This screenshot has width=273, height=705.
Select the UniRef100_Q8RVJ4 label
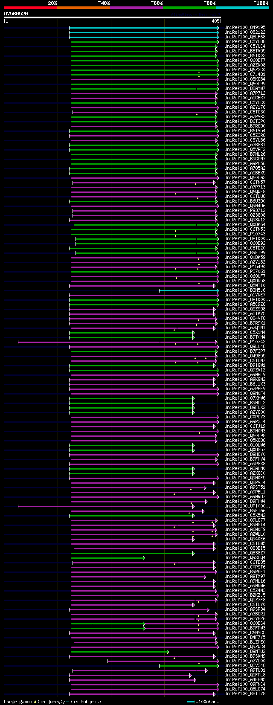(245, 483)
